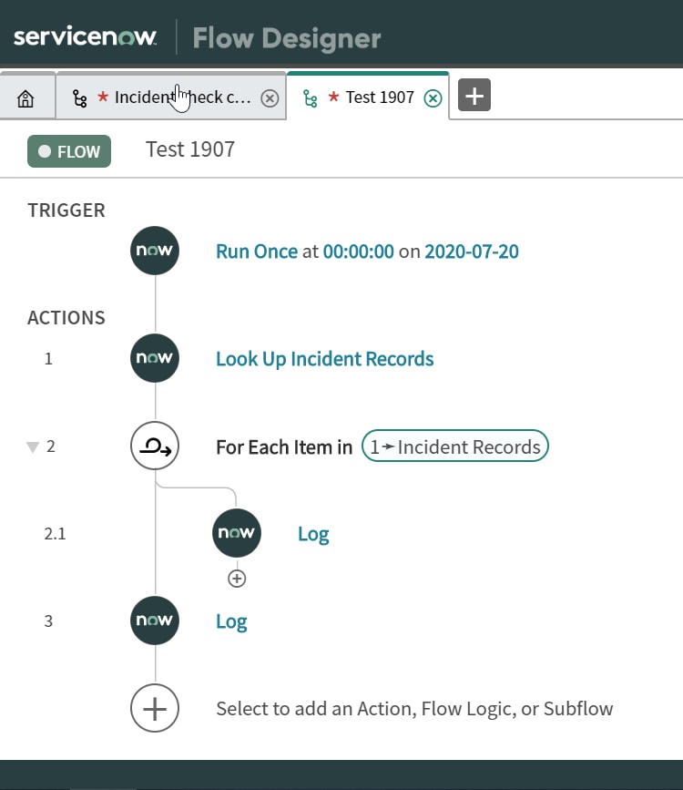The image size is (683, 790).
Task: Click the 00:00:00 trigger time
Action: click(x=358, y=251)
